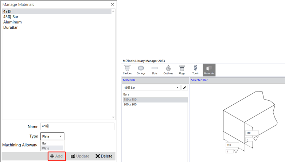
Task: Close the Manage Materials dialog
Action: click(x=113, y=4)
